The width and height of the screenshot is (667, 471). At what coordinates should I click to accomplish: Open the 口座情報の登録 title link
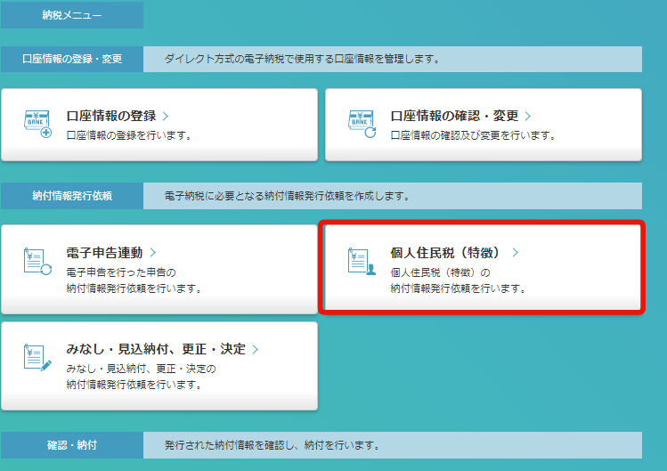tap(111, 116)
